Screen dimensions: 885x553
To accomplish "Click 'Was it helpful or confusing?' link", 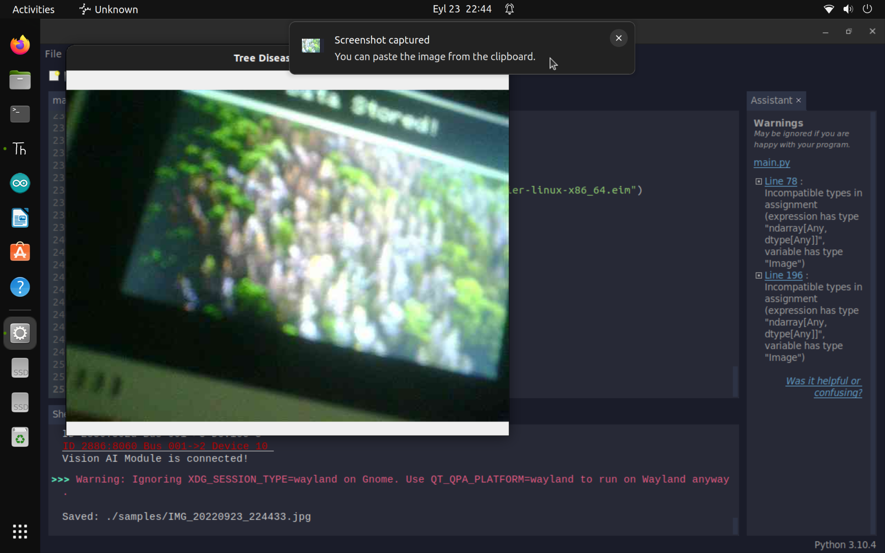I will pos(824,387).
